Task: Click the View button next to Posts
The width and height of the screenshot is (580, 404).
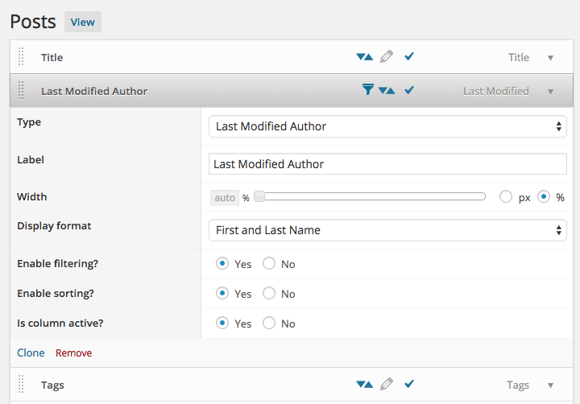Action: (x=83, y=22)
